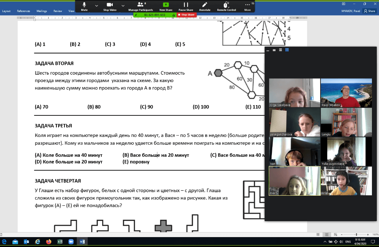
Task: Open Remote Control options
Action: tap(227, 6)
